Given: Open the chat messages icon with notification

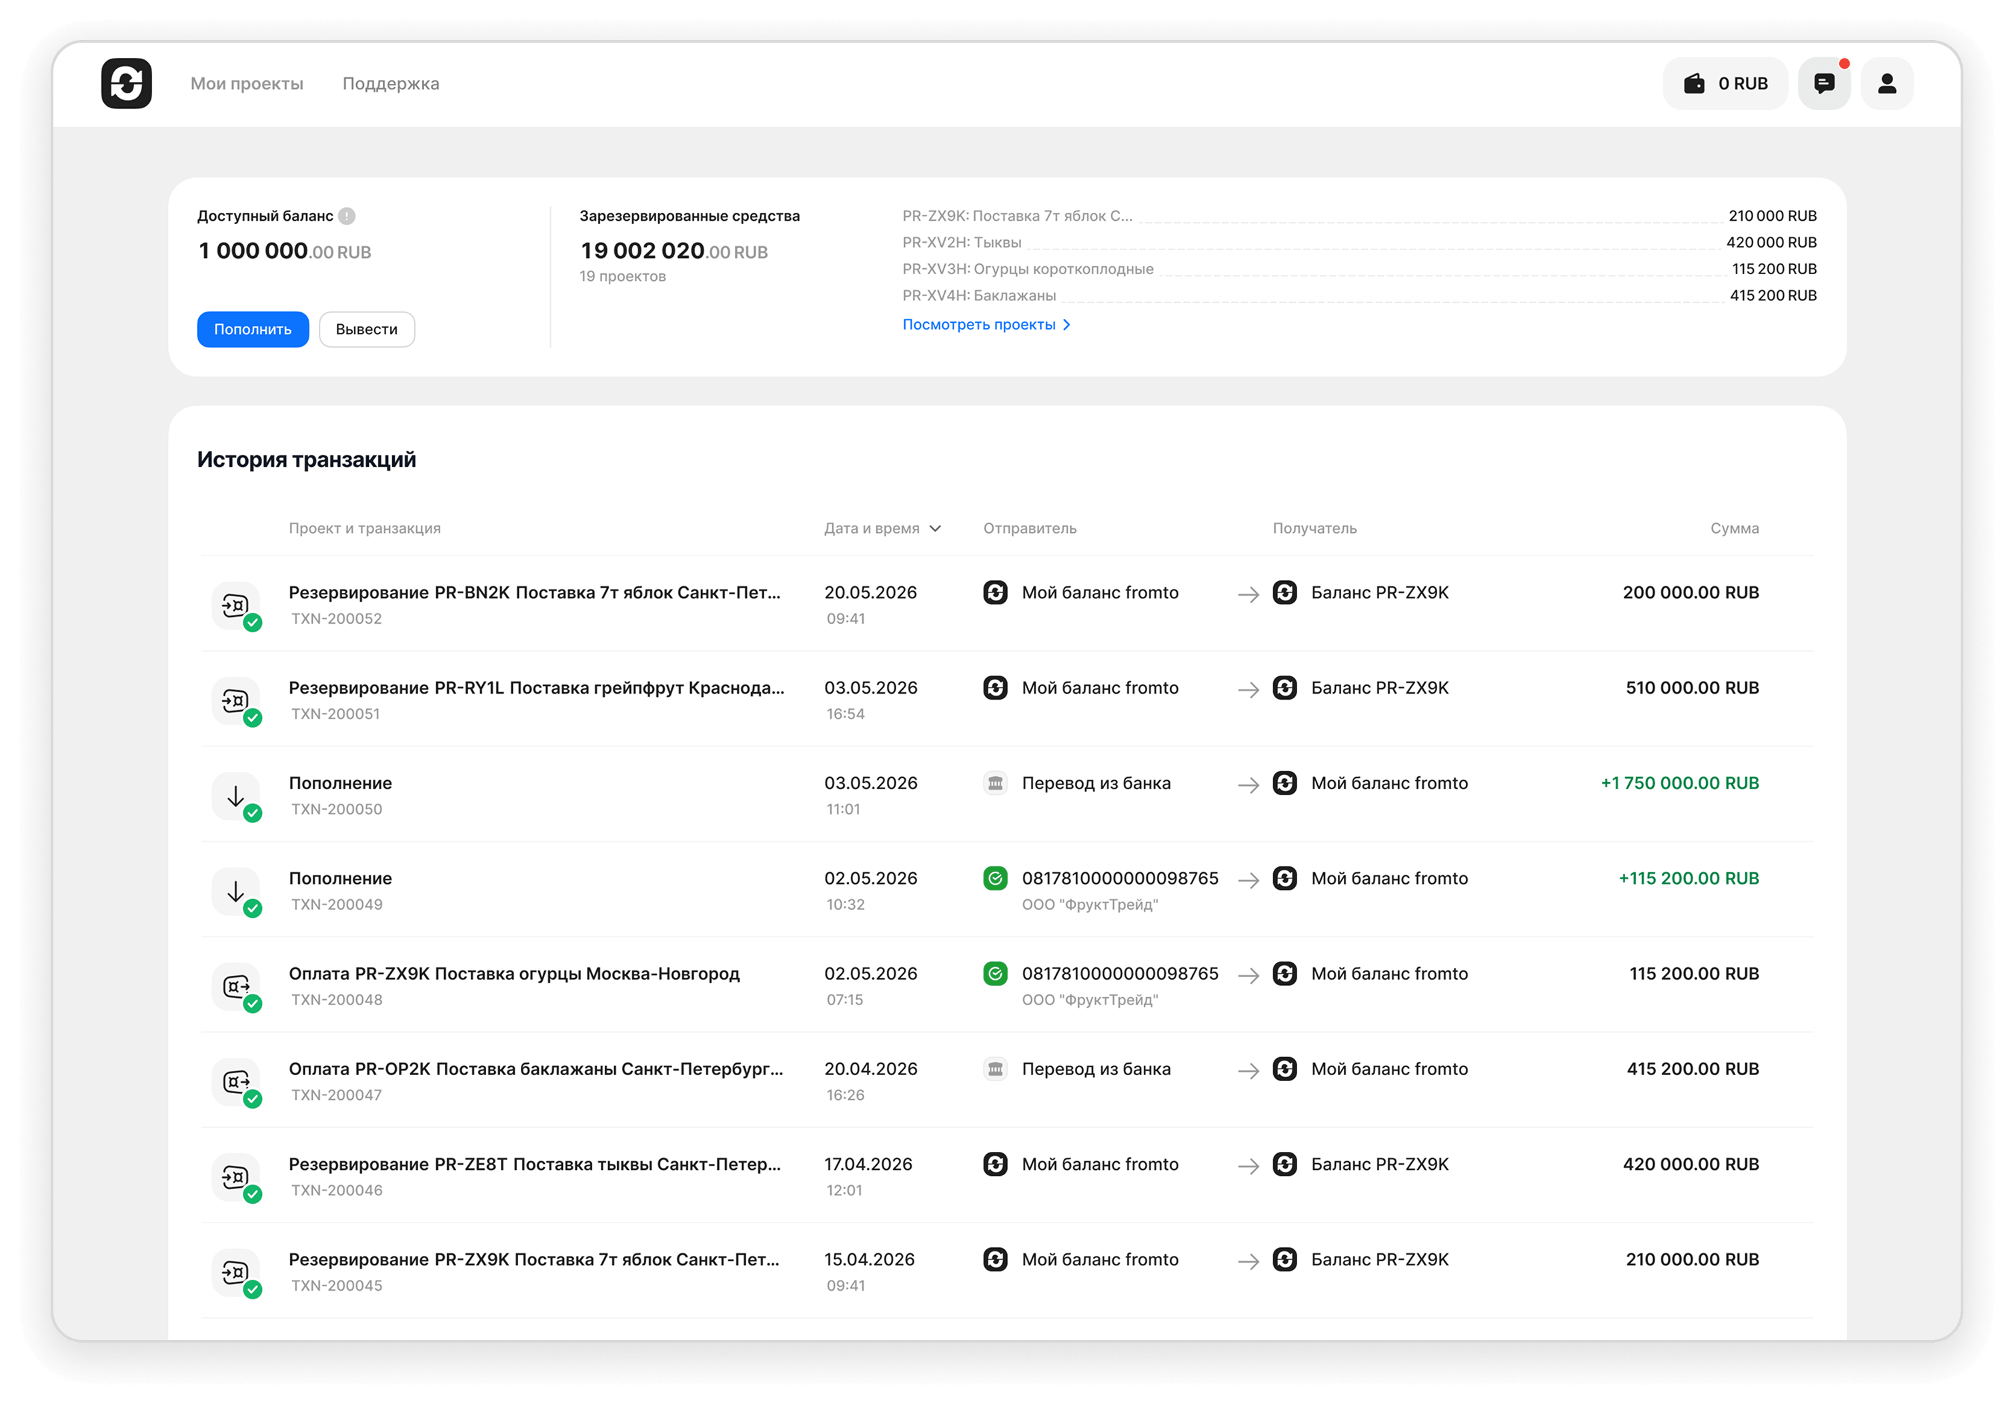Looking at the screenshot, I should pos(1824,83).
